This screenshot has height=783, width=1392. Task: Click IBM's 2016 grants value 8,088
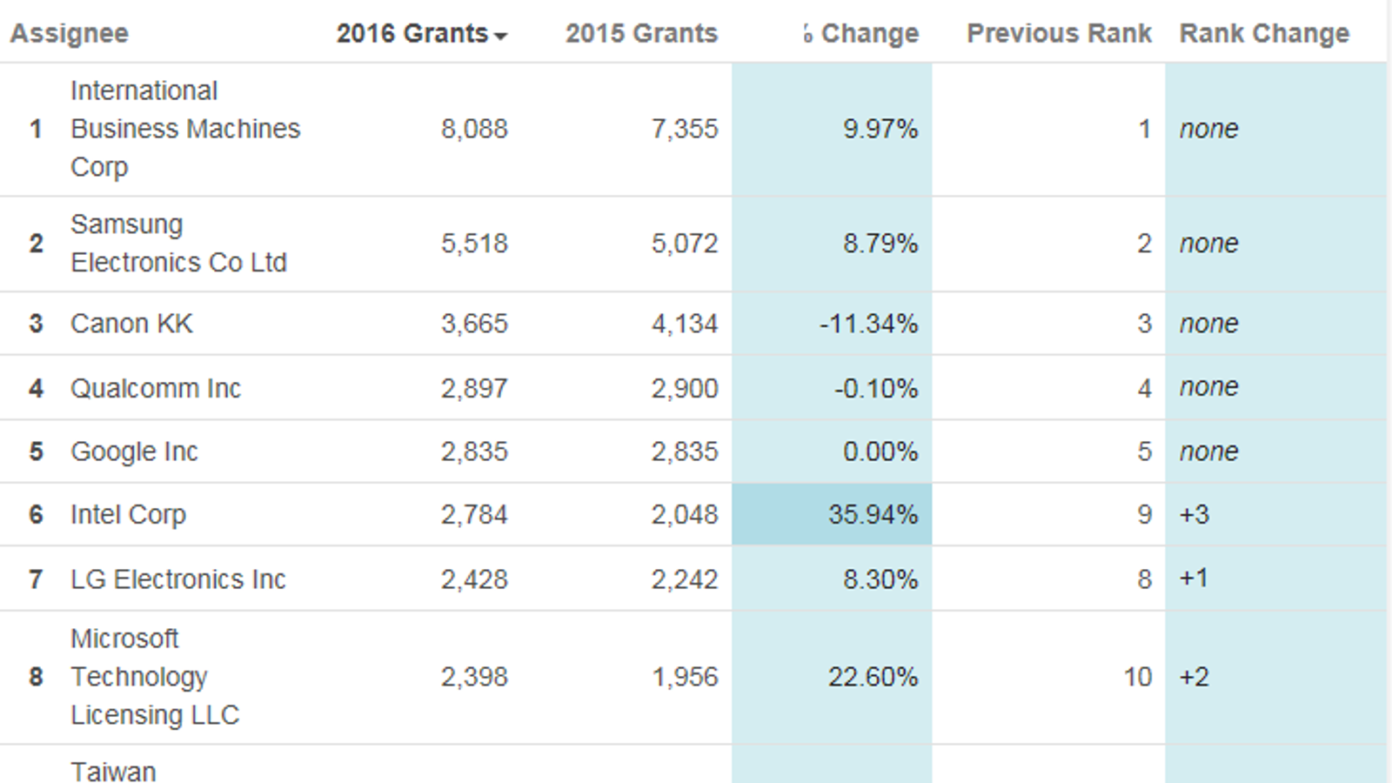(x=474, y=129)
